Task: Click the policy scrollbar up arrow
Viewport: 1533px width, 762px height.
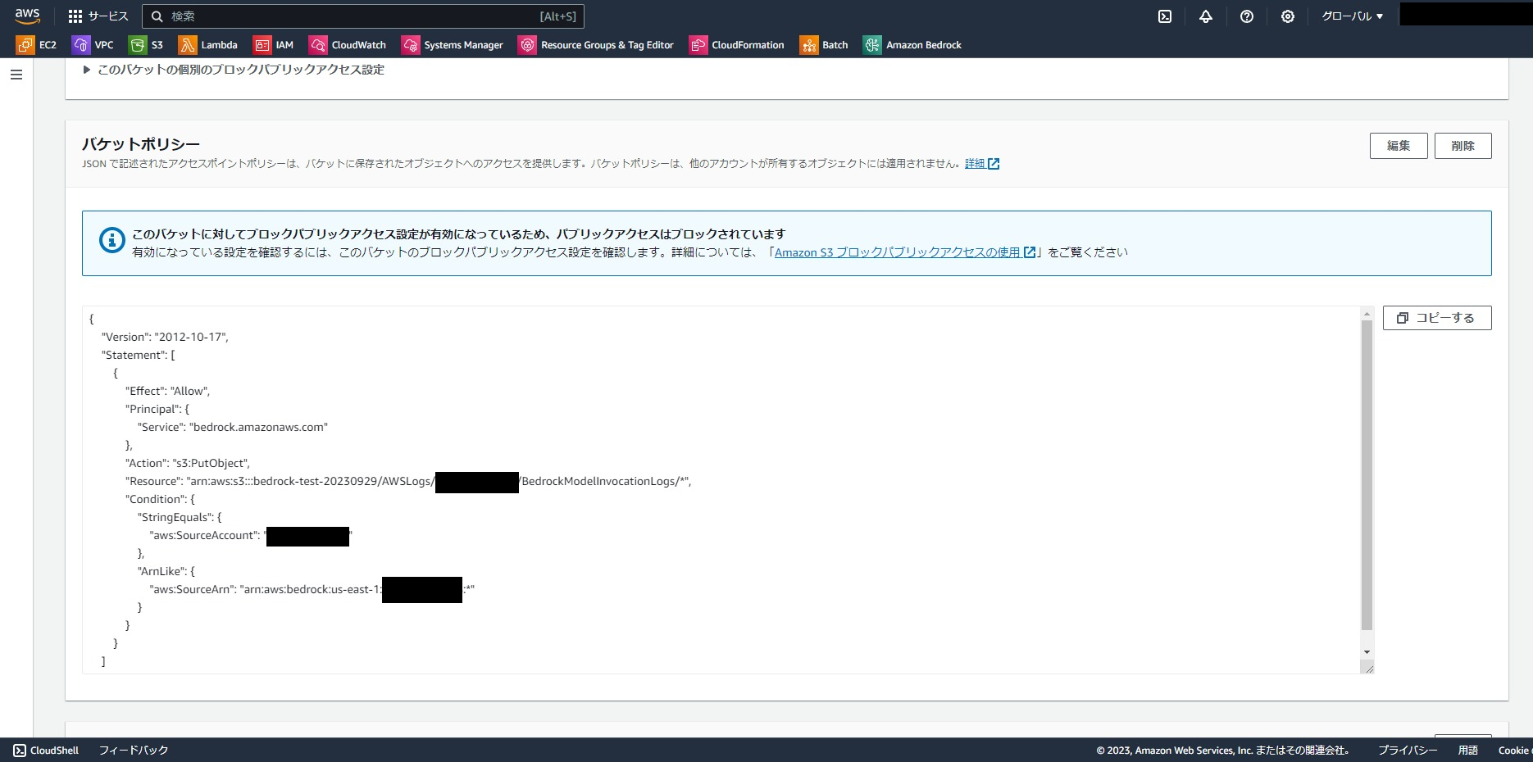Action: pos(1367,314)
